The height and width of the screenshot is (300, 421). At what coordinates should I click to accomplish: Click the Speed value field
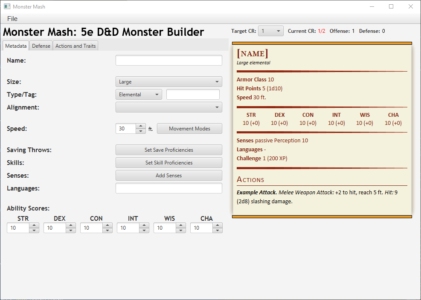pos(126,129)
